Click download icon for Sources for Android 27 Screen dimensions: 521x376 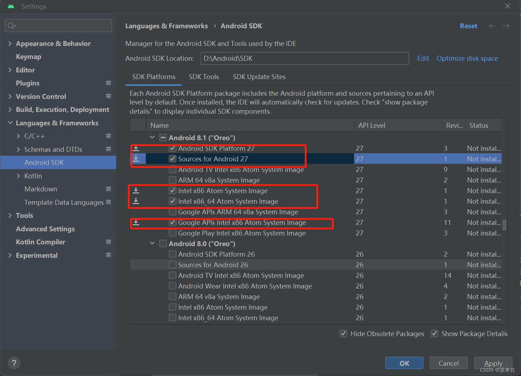(x=136, y=159)
